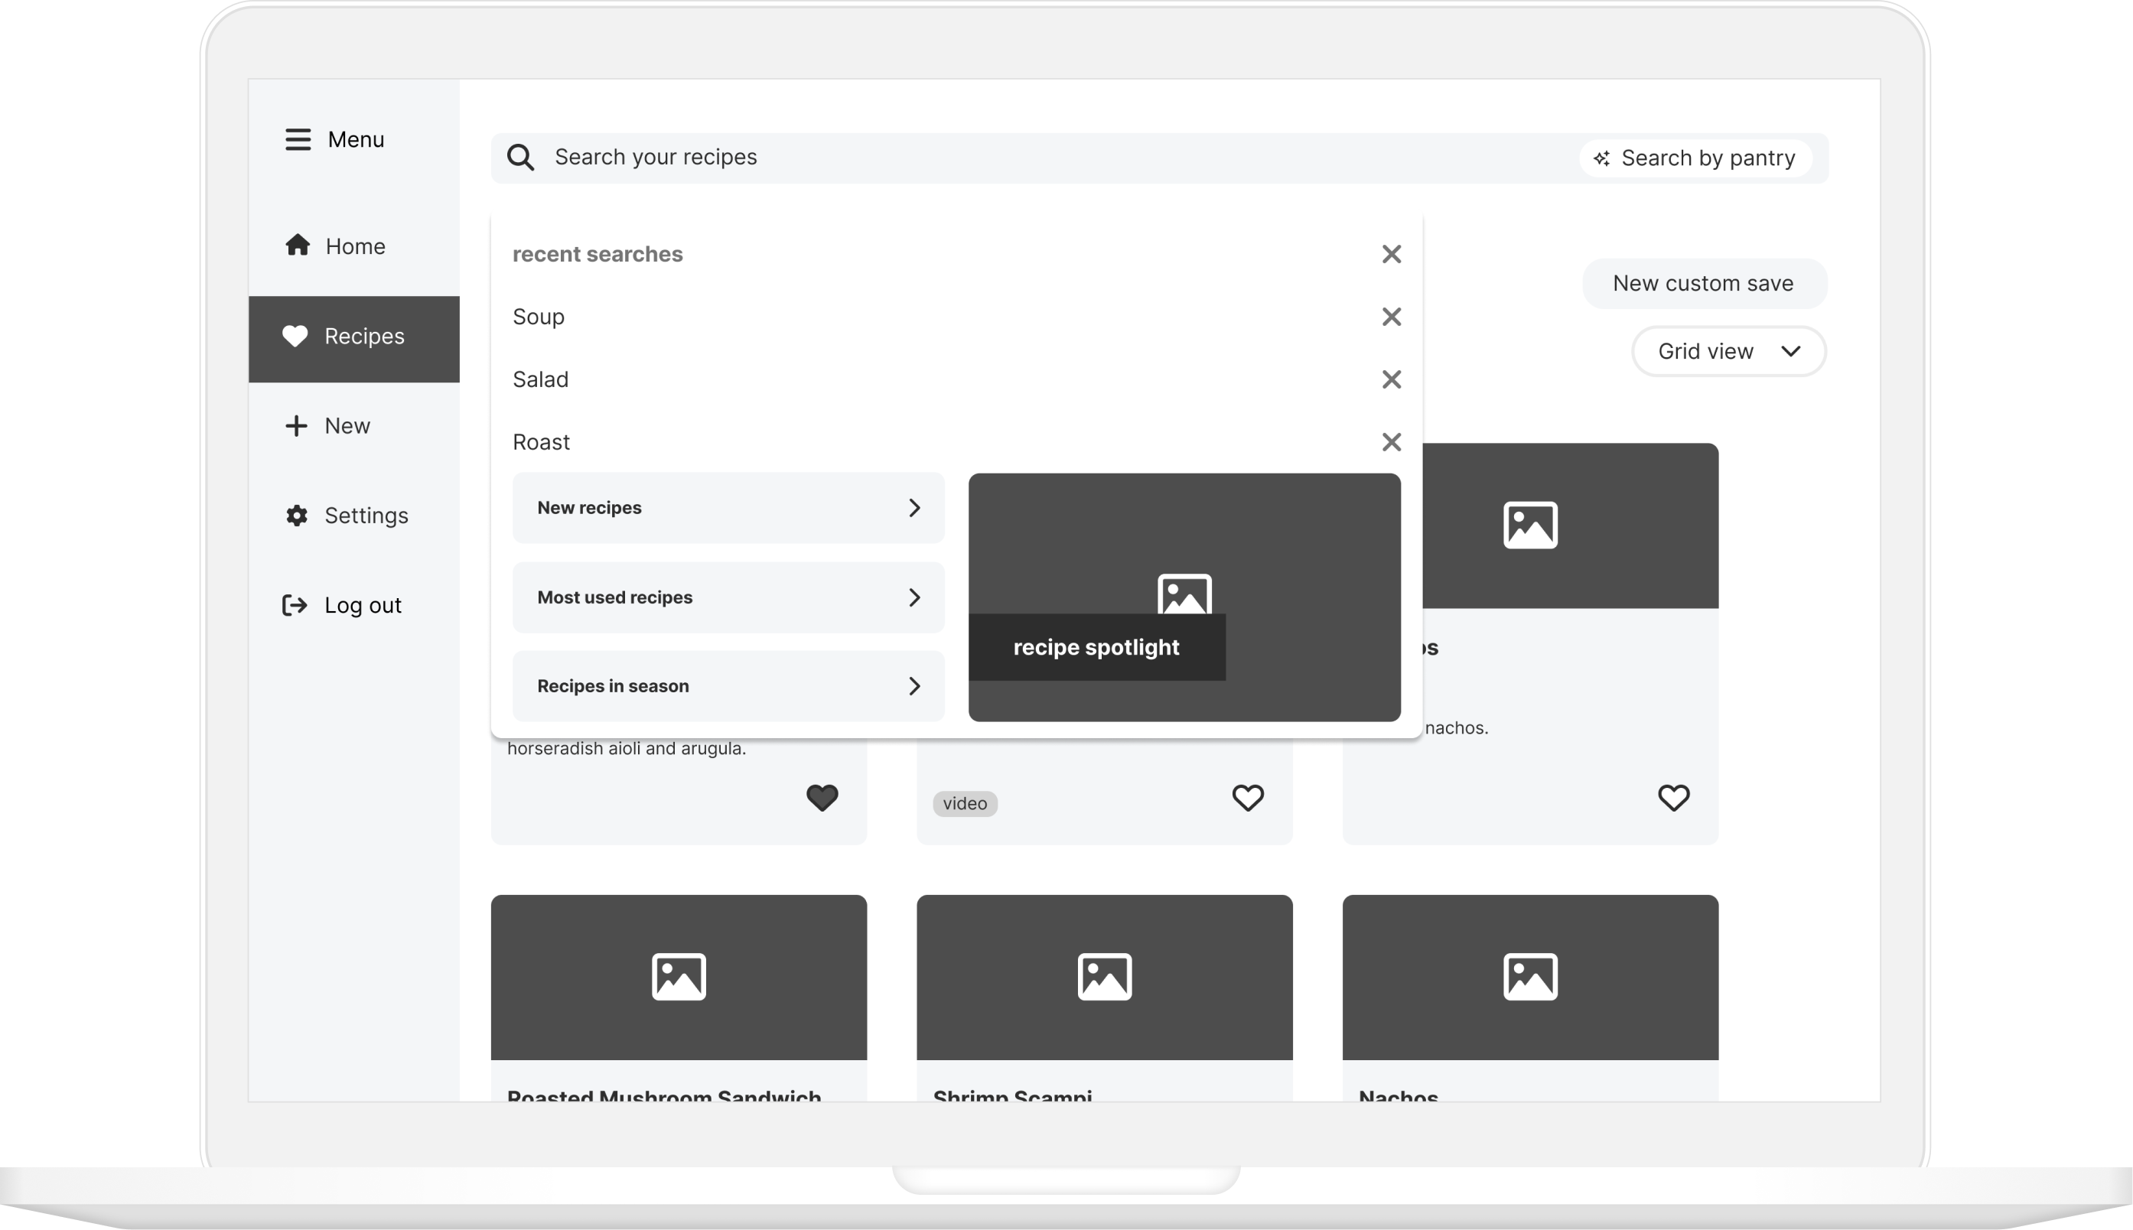
Task: Open the New recipes row
Action: coord(728,508)
